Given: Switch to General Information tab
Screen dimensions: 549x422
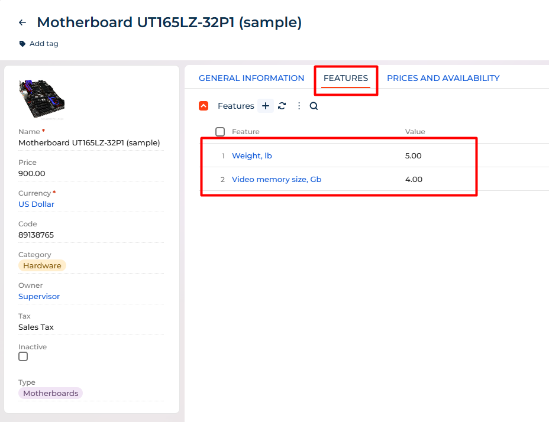Looking at the screenshot, I should coord(251,78).
